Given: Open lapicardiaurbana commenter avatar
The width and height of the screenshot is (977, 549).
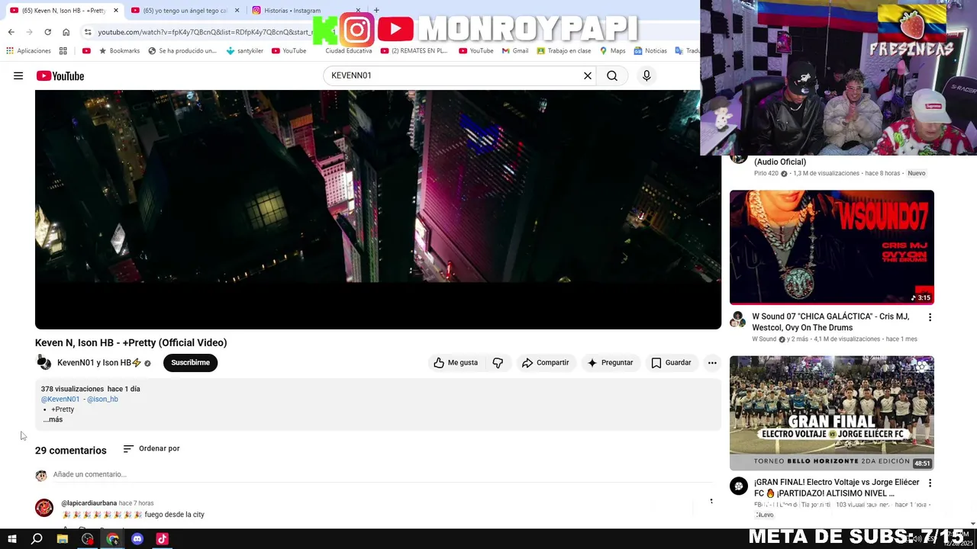Looking at the screenshot, I should click(x=44, y=508).
